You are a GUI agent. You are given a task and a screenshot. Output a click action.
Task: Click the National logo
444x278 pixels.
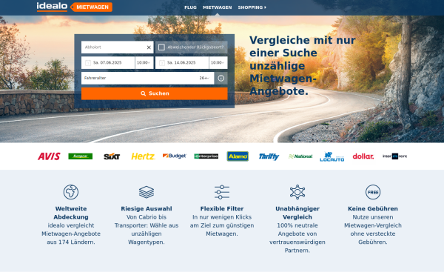coord(300,156)
